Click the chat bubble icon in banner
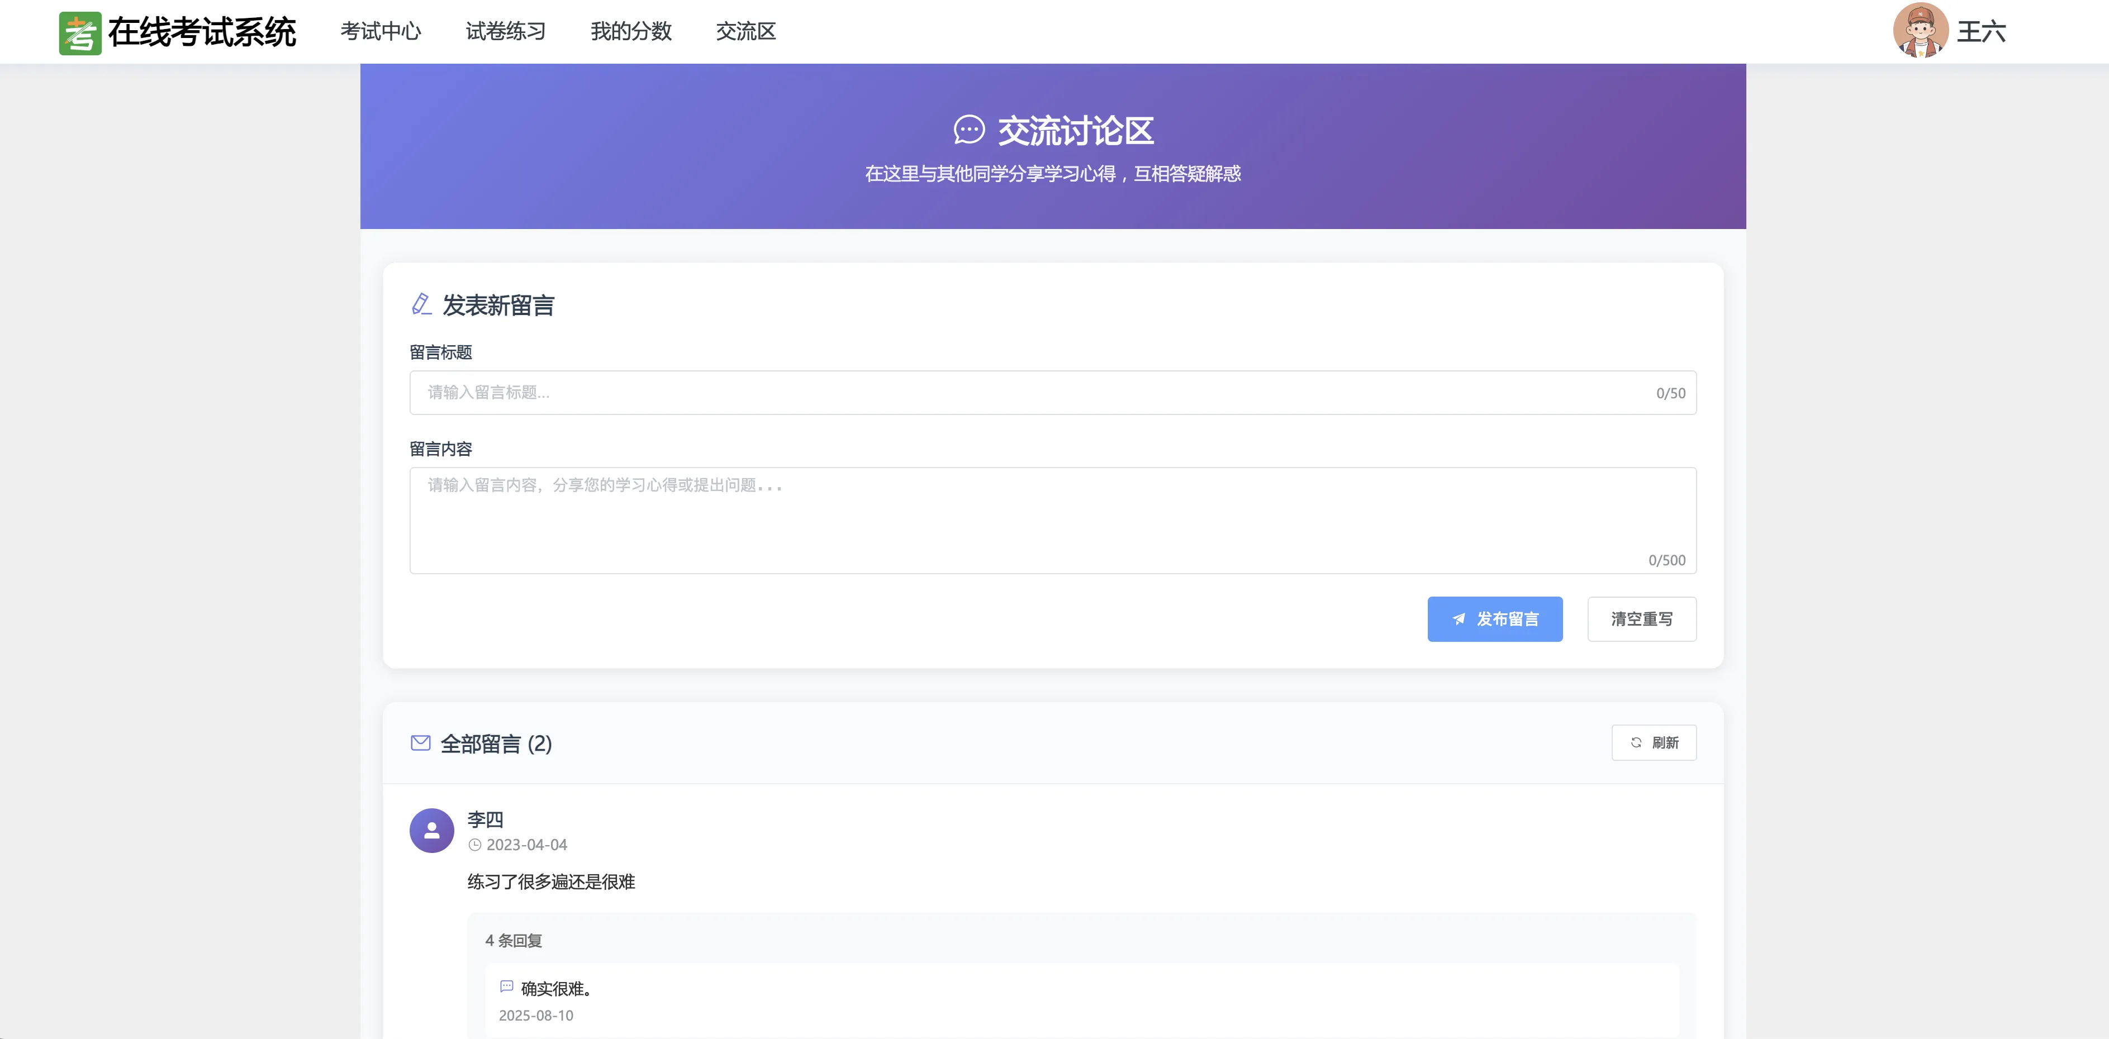 968,130
